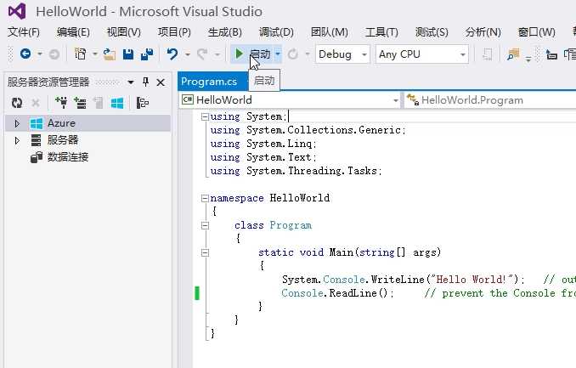This screenshot has height=368, width=576.
Task: Open Server Explorer window options dropdown arrow
Action: click(131, 82)
